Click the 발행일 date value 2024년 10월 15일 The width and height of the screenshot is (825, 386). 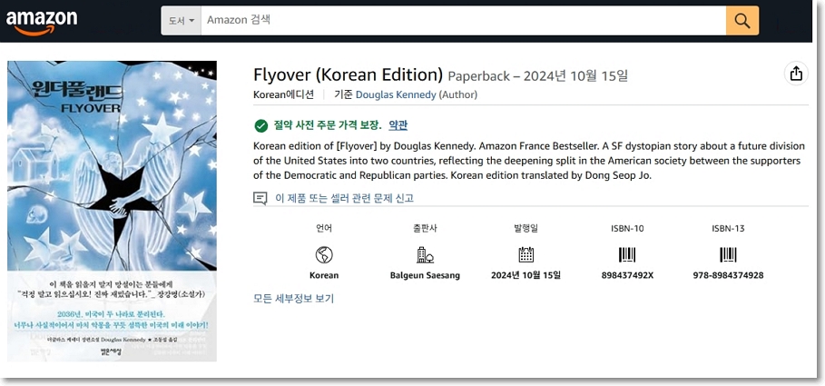[525, 275]
